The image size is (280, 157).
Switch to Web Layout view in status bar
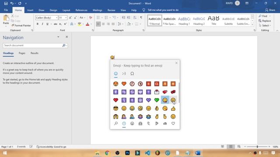coord(239,147)
